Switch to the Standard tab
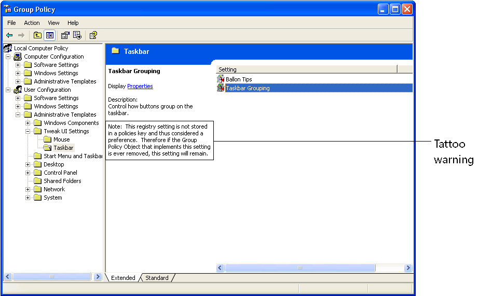The width and height of the screenshot is (478, 296). [157, 278]
